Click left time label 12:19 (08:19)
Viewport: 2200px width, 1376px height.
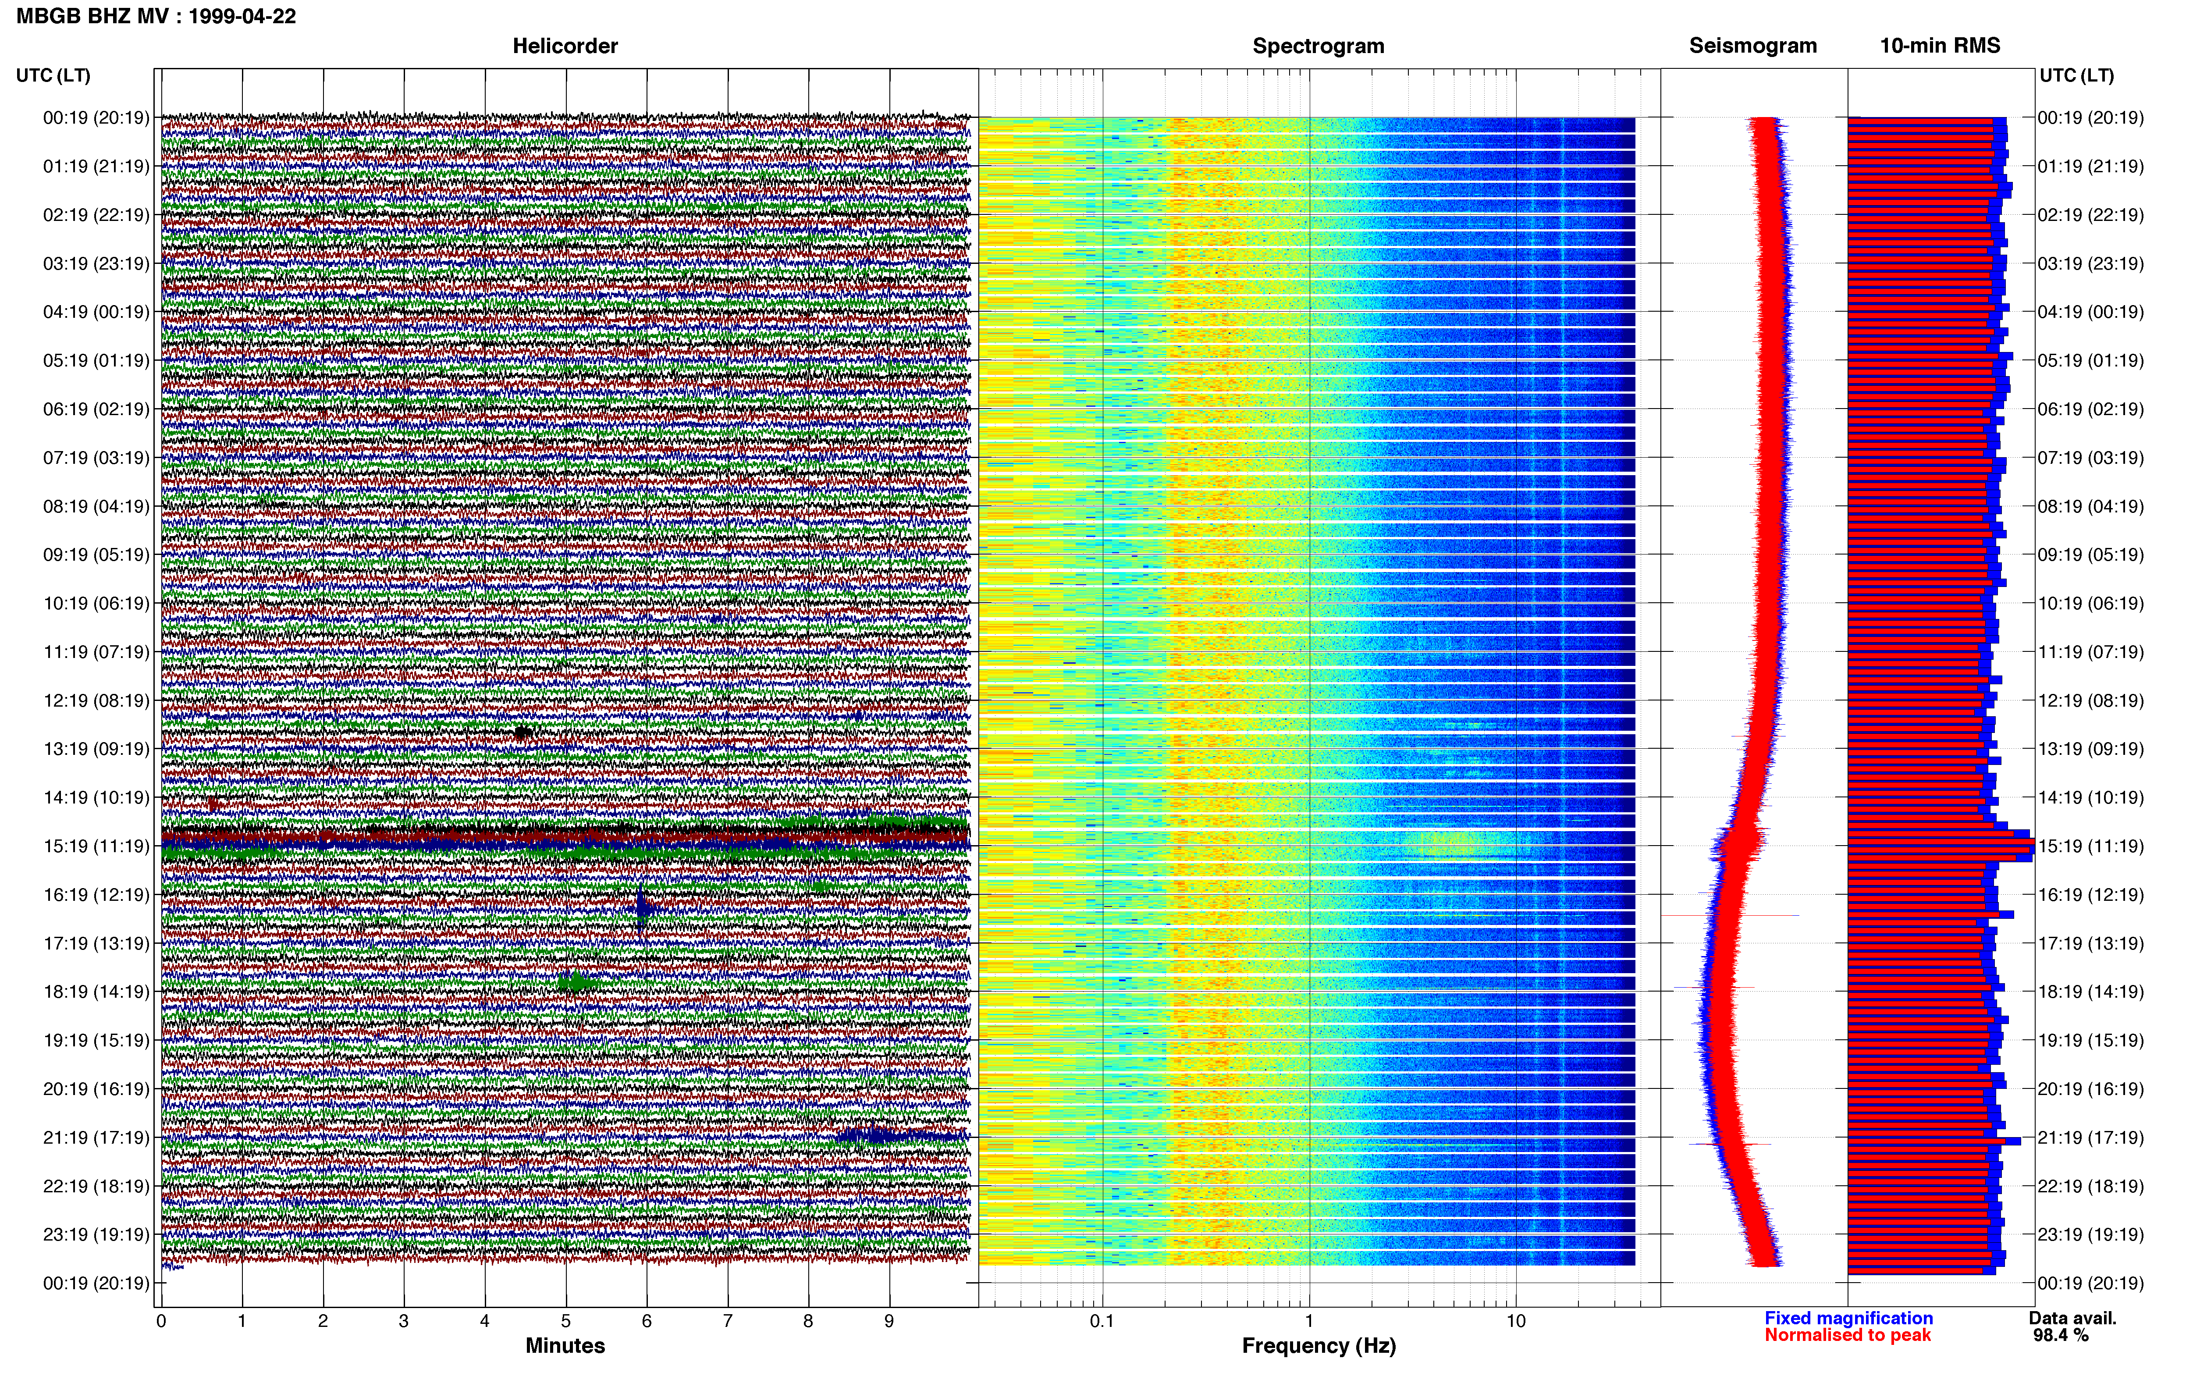tap(96, 701)
